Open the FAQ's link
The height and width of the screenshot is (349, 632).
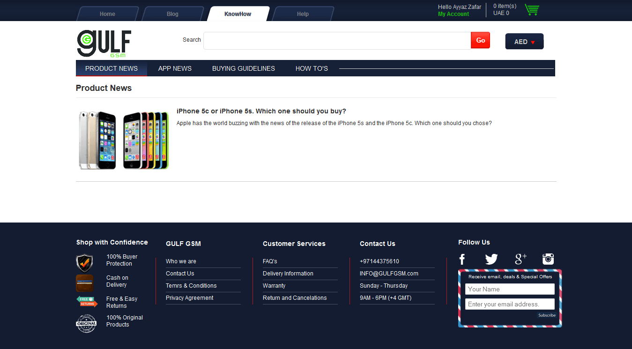[x=270, y=261]
